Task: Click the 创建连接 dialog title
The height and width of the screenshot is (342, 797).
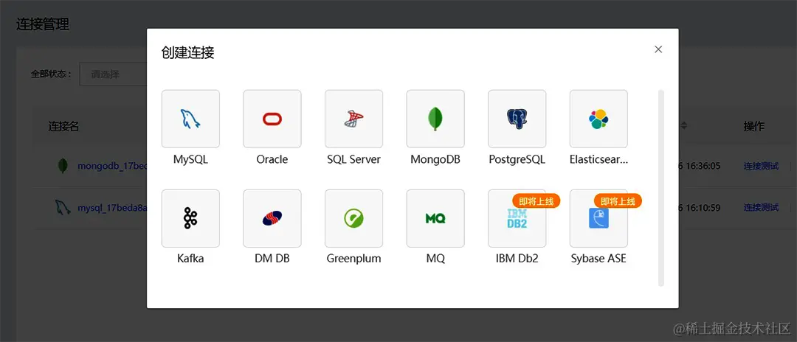Action: tap(187, 53)
